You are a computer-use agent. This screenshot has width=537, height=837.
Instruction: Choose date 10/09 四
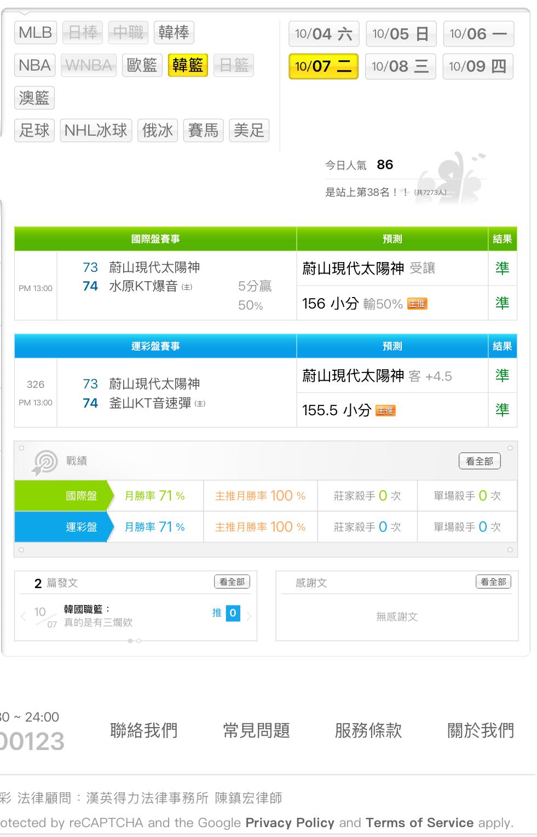coord(478,66)
